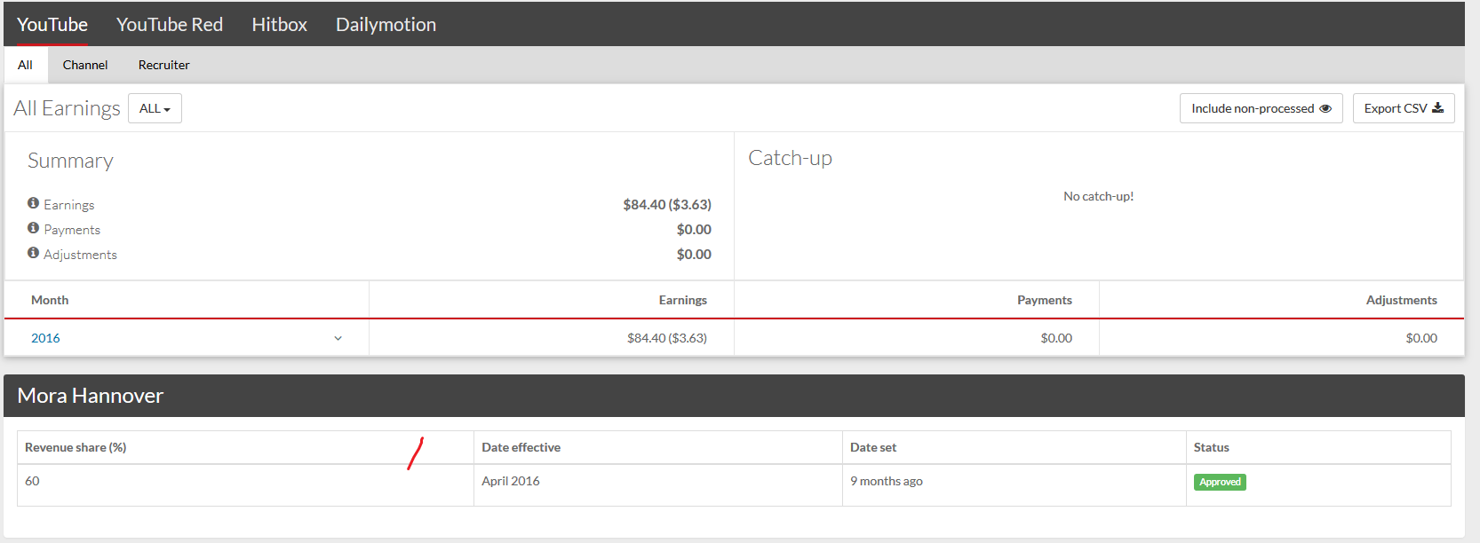Toggle the Include non-processed eye icon

(x=1325, y=108)
